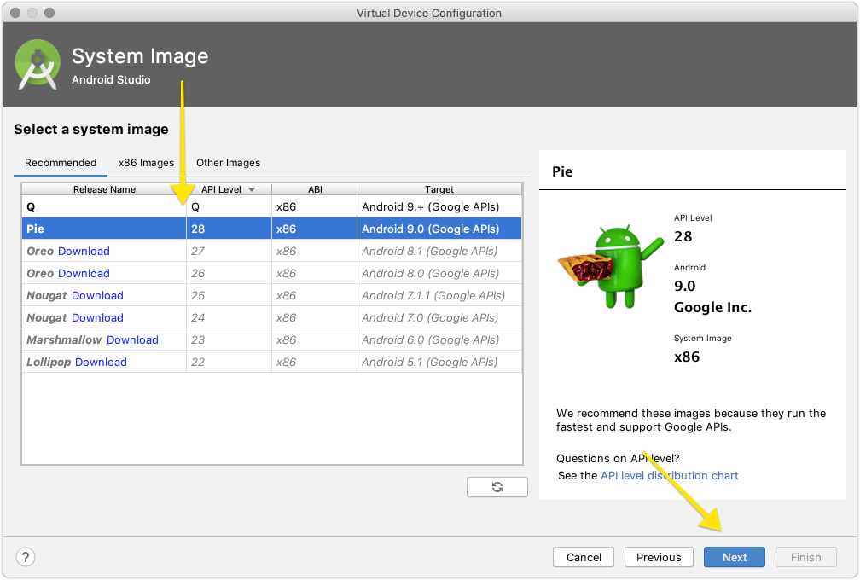Click the Release Name column header
860x580 pixels.
click(104, 189)
